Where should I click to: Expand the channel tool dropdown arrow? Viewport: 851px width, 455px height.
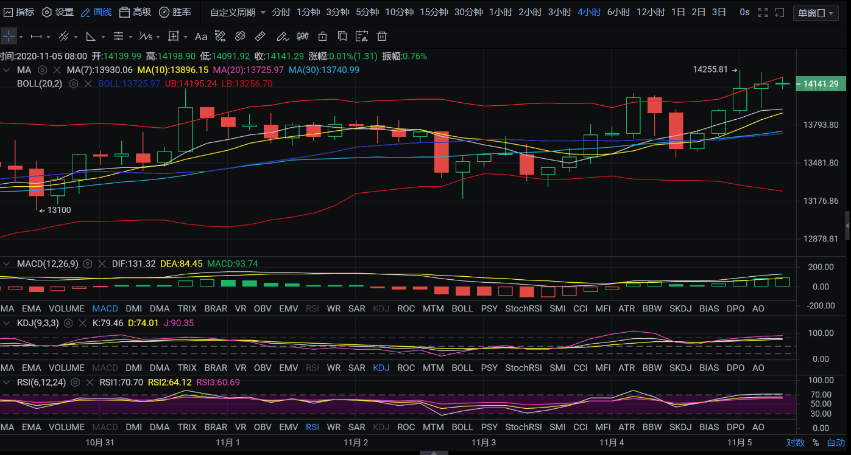point(77,37)
